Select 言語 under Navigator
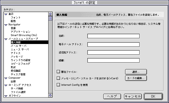 tap(13, 28)
